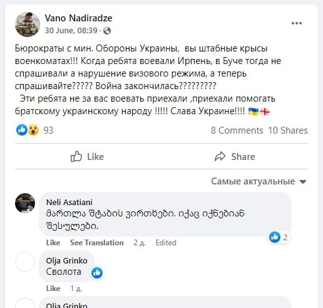View the 10 Shares list
Screen dimensions: 323x308
pos(288,130)
